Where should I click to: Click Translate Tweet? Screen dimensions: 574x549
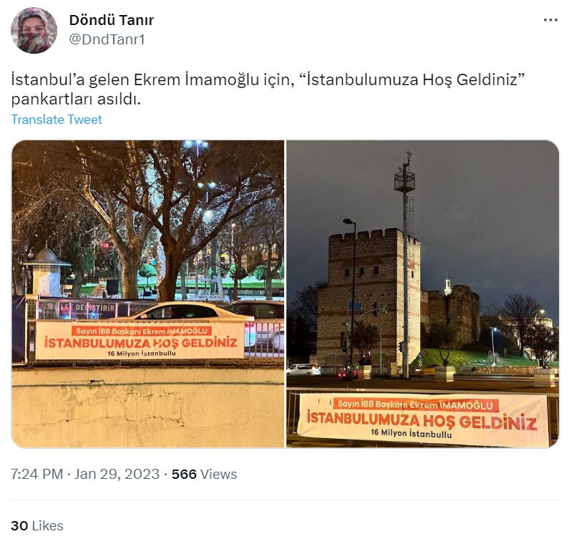(57, 120)
